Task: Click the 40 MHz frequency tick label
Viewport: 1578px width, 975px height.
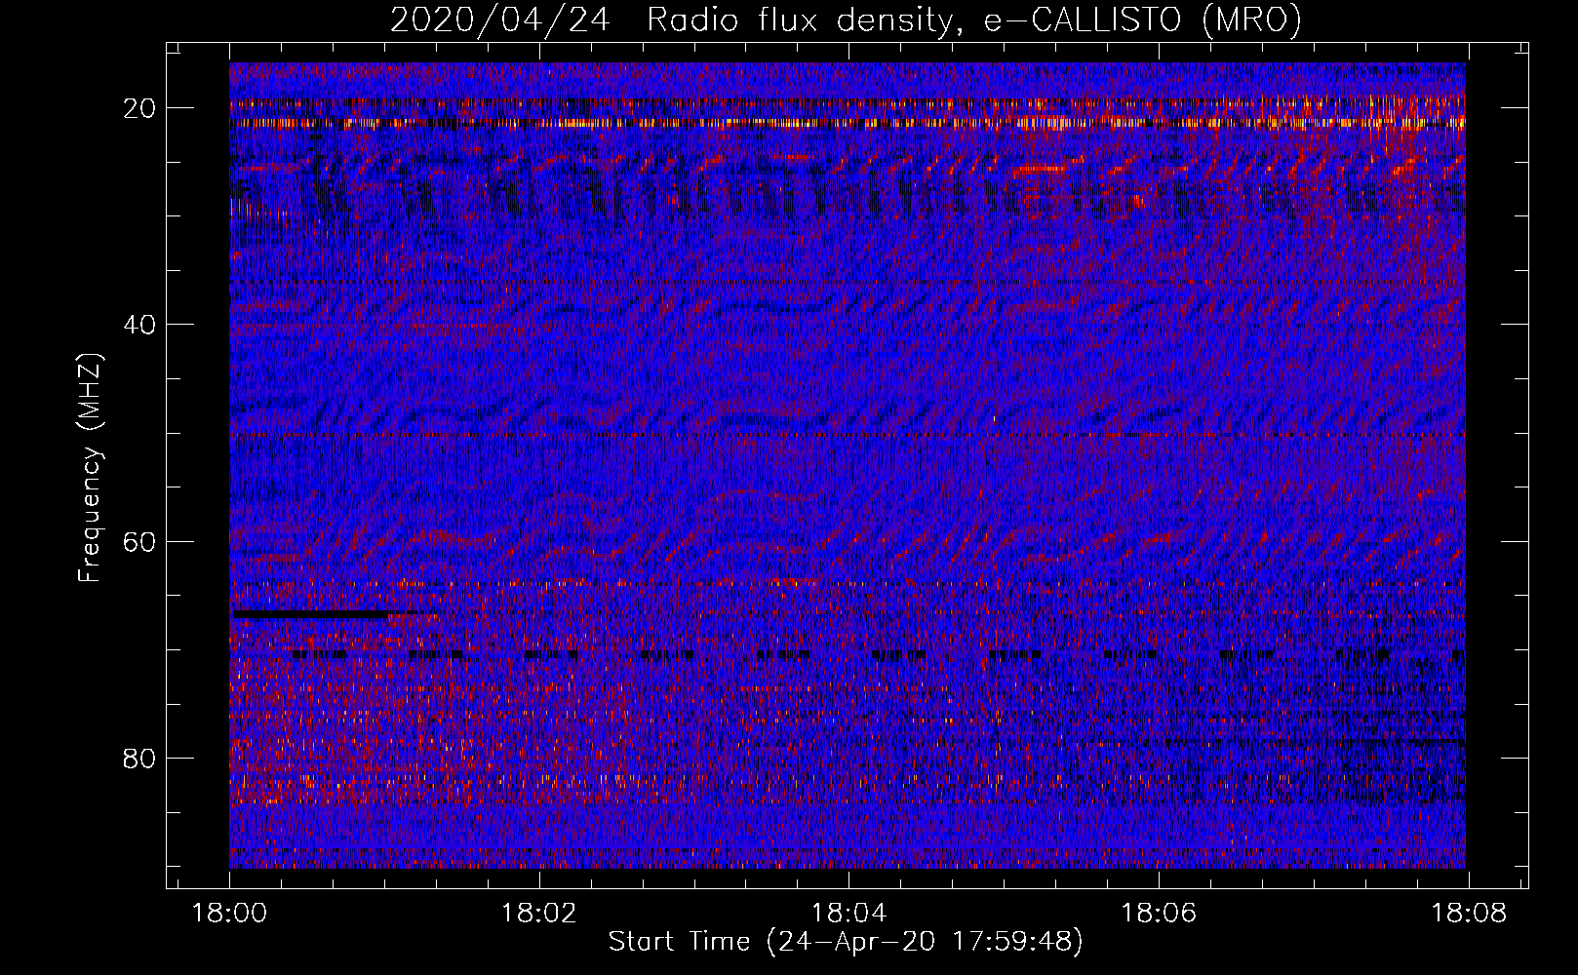Action: (x=140, y=325)
